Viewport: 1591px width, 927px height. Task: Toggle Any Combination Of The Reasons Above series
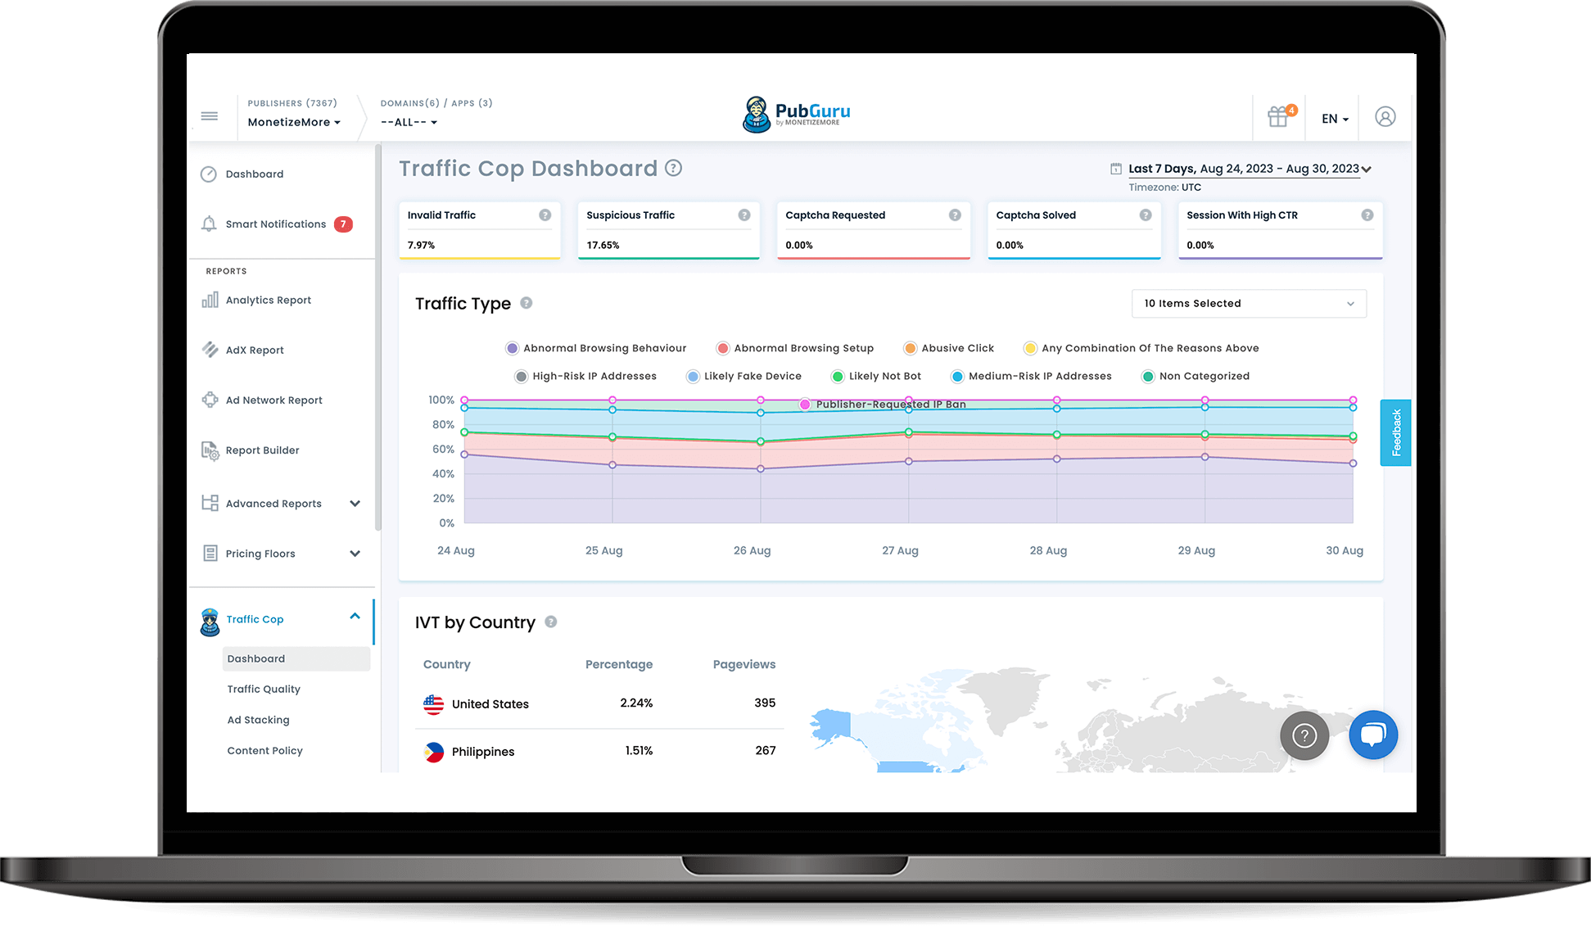1141,348
